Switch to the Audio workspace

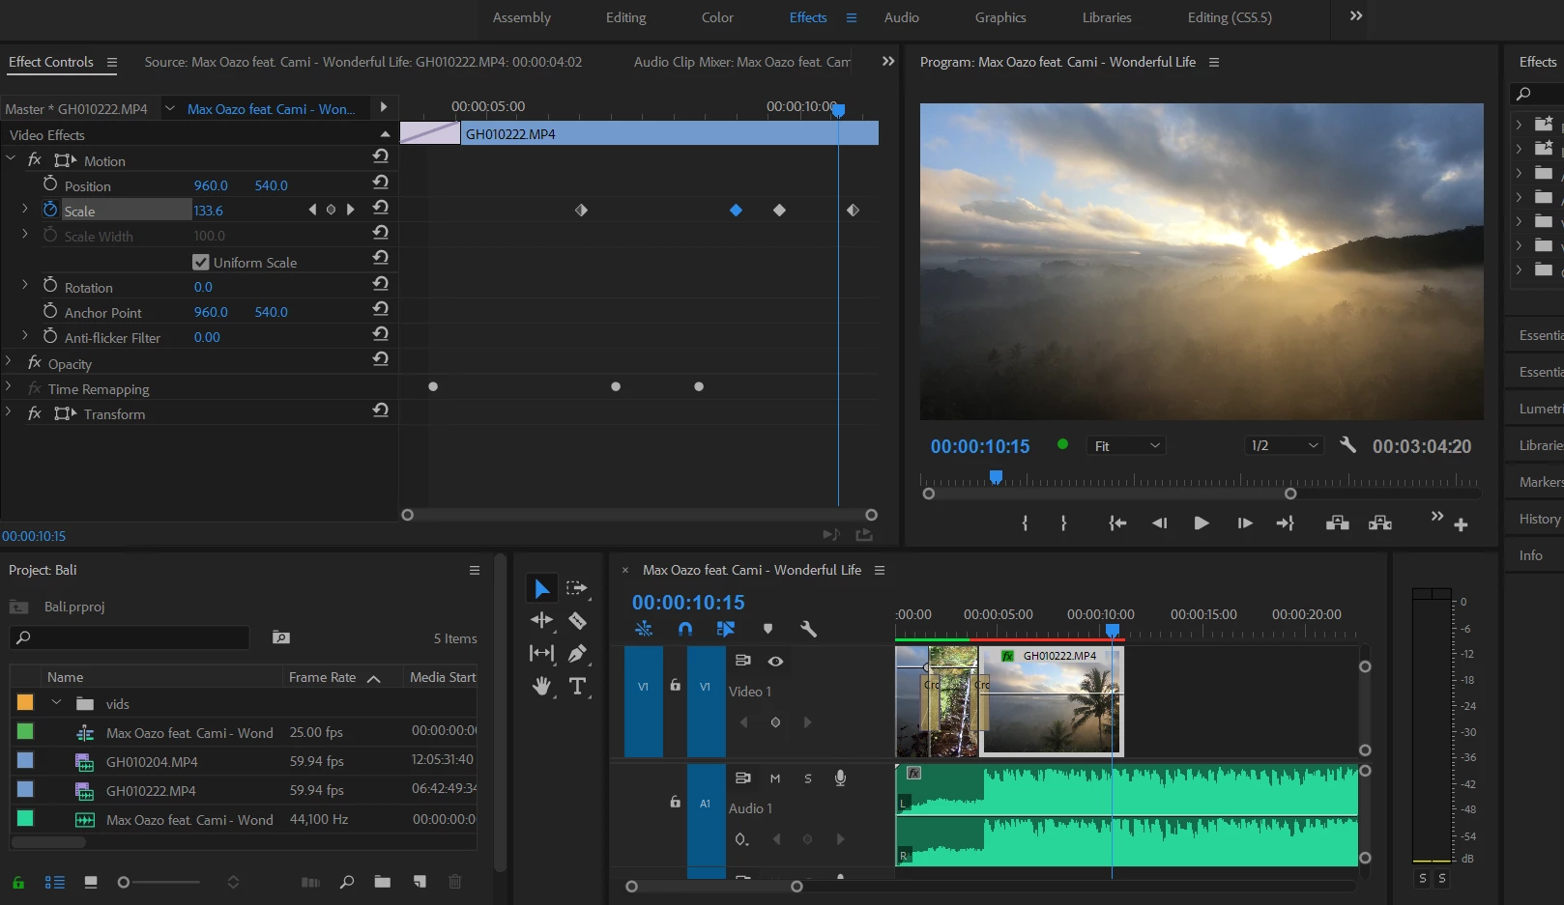click(901, 17)
